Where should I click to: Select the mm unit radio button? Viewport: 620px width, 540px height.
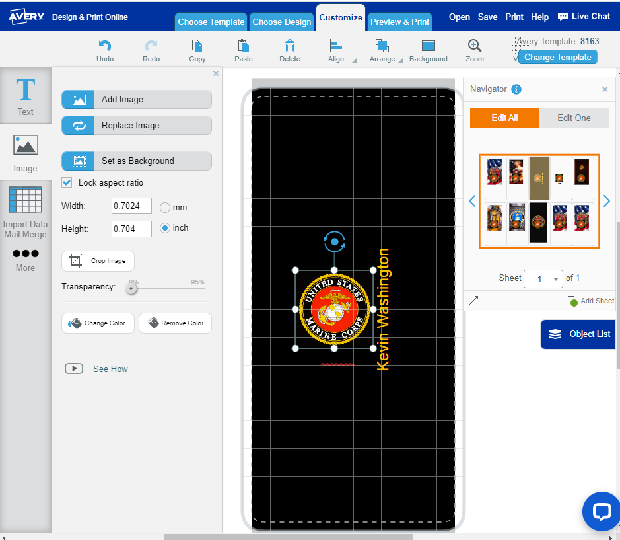point(165,207)
